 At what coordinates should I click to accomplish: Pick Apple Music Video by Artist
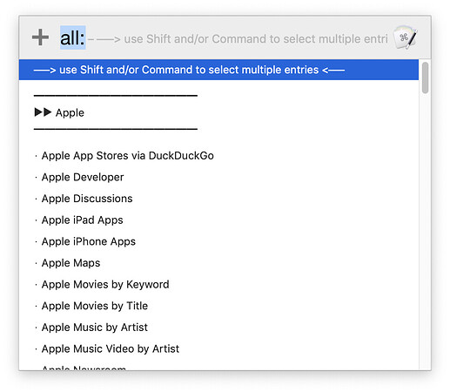pyautogui.click(x=111, y=348)
